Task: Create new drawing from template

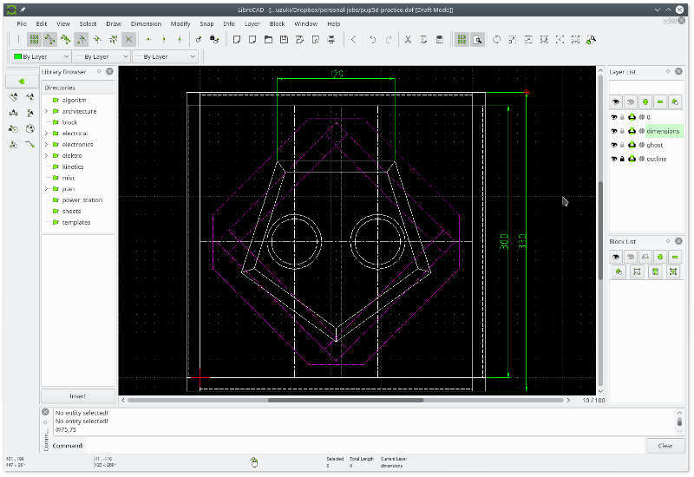Action: (252, 40)
